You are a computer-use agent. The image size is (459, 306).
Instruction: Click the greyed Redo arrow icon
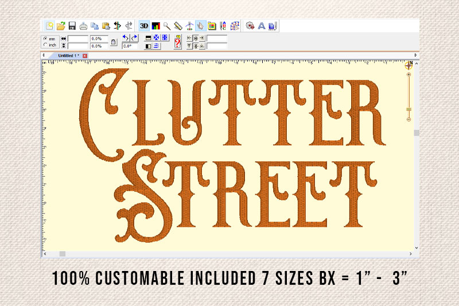pos(129,26)
